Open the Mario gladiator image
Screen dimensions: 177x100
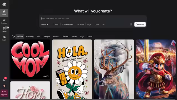tap(156, 69)
